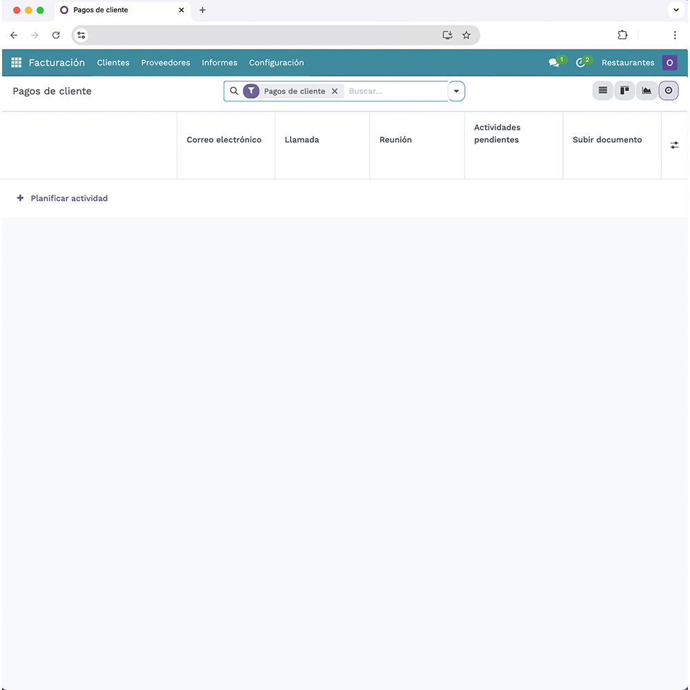Open the conversations chat bubble icon
Viewport: 690px width, 690px height.
pyautogui.click(x=553, y=63)
